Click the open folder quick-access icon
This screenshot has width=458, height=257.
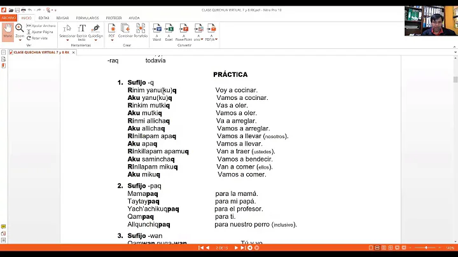coord(11,10)
